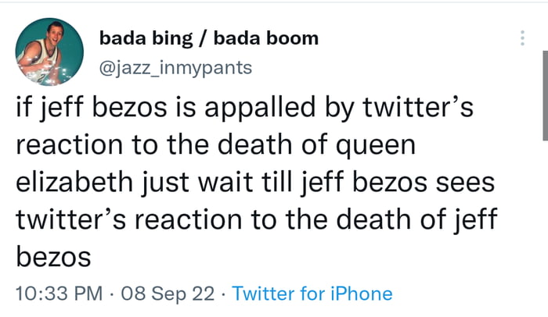This screenshot has height=317, width=548.
Task: Open the Twitter for iPhone source link
Action: (x=312, y=294)
